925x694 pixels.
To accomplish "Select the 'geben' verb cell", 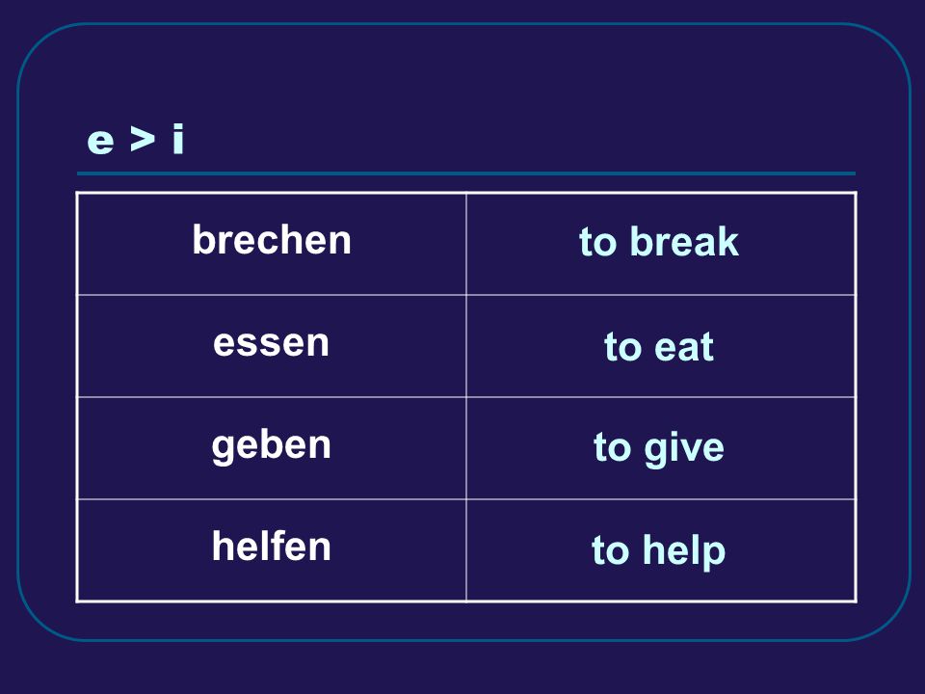I will pyautogui.click(x=272, y=448).
